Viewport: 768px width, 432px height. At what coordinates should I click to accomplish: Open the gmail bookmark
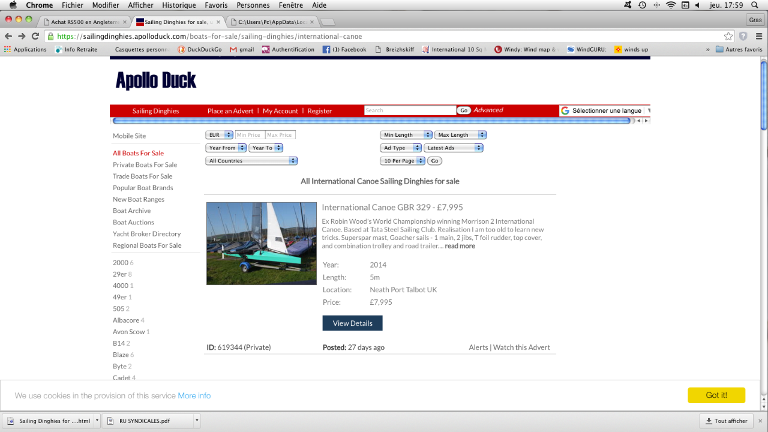[x=242, y=50]
